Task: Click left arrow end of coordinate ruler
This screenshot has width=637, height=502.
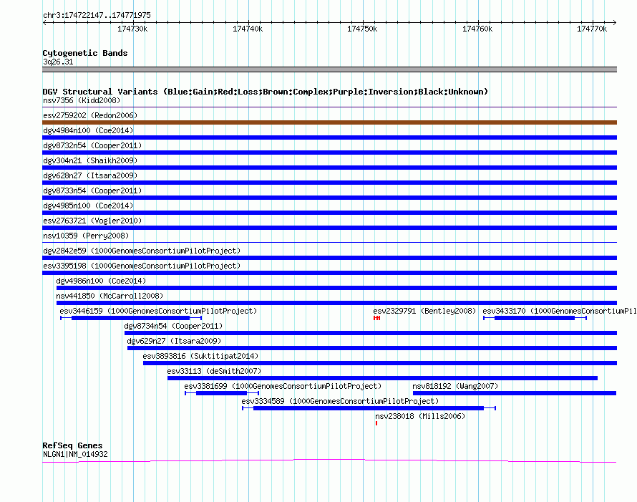Action: [44, 22]
